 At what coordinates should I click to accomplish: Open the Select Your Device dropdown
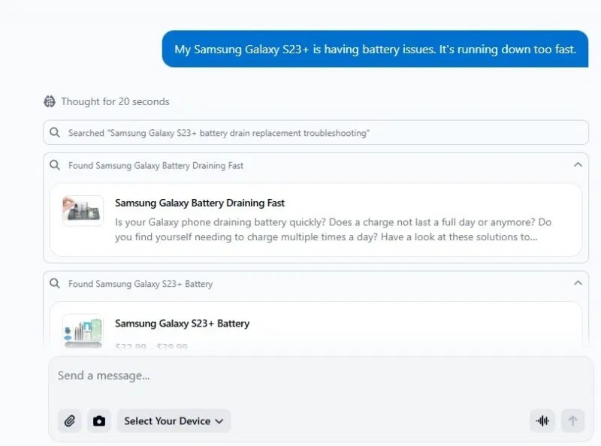click(x=174, y=420)
